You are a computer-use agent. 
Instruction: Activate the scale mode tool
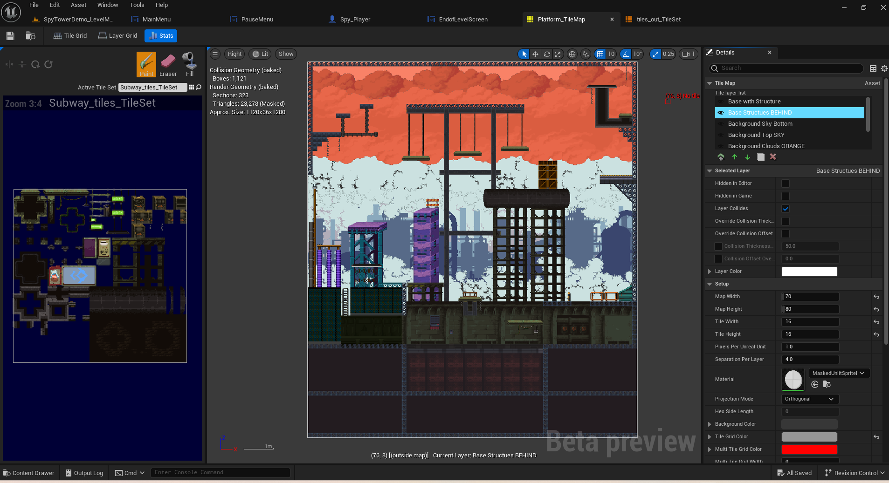click(558, 54)
